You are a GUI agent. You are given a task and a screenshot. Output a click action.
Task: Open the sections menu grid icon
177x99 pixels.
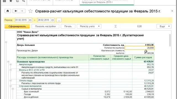coord(4,1)
